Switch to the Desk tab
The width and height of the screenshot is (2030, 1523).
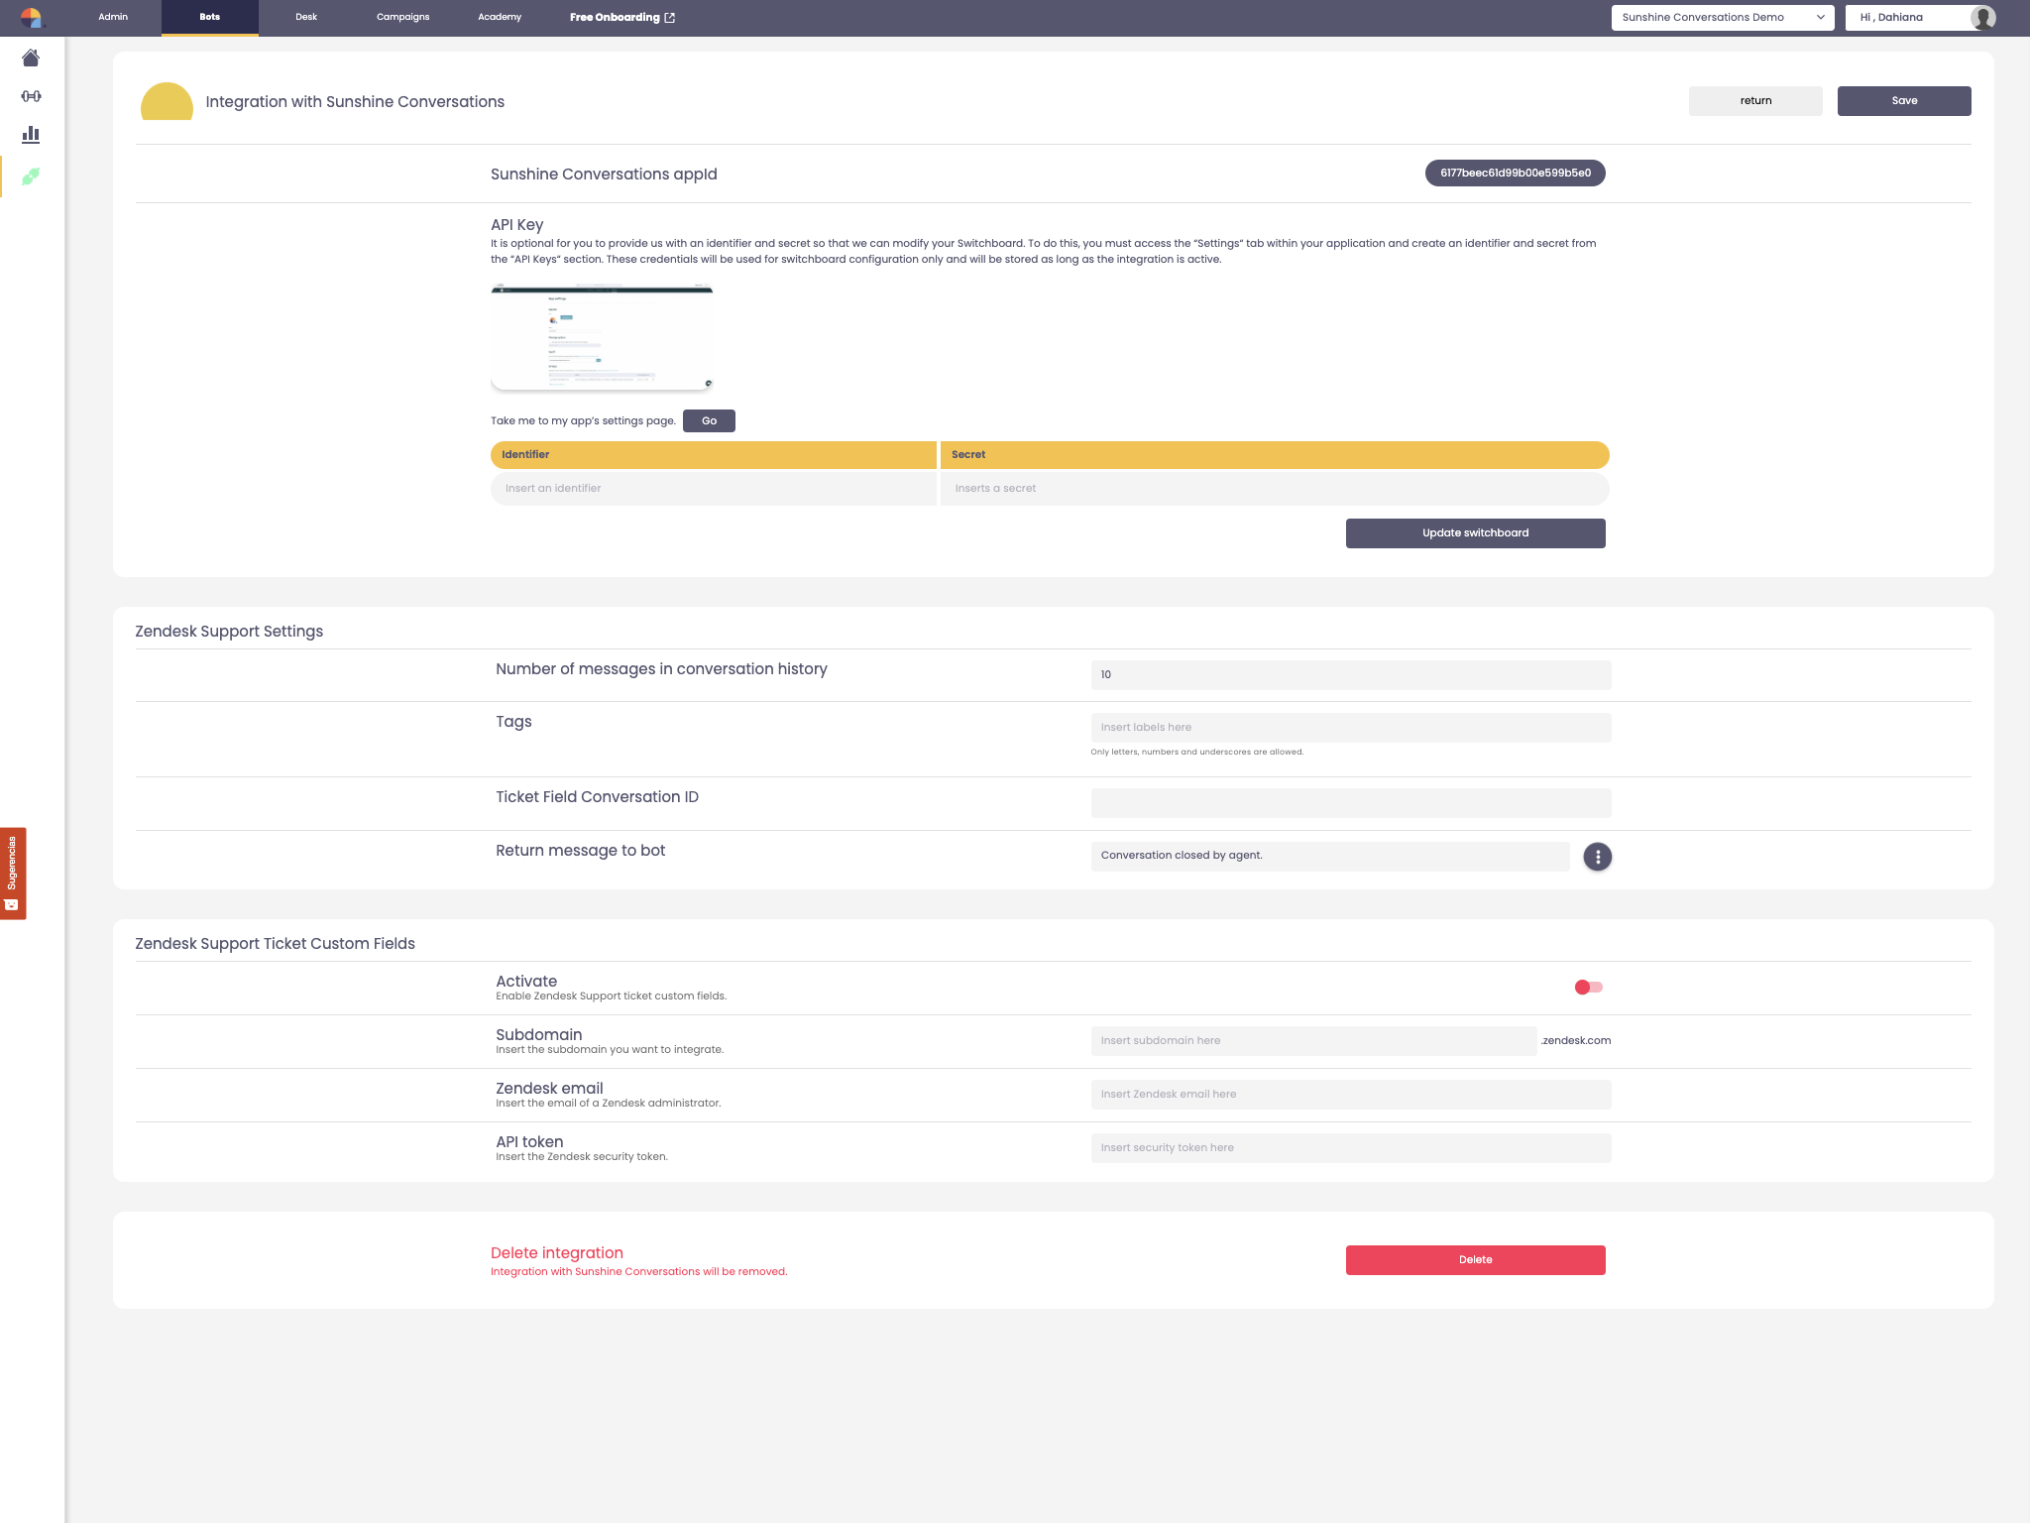click(306, 17)
